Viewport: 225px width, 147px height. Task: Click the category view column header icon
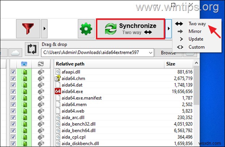pyautogui.click(x=24, y=64)
